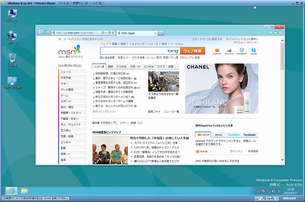Click the IE forward arrow button
This screenshot has width=305, height=202.
(48, 33)
